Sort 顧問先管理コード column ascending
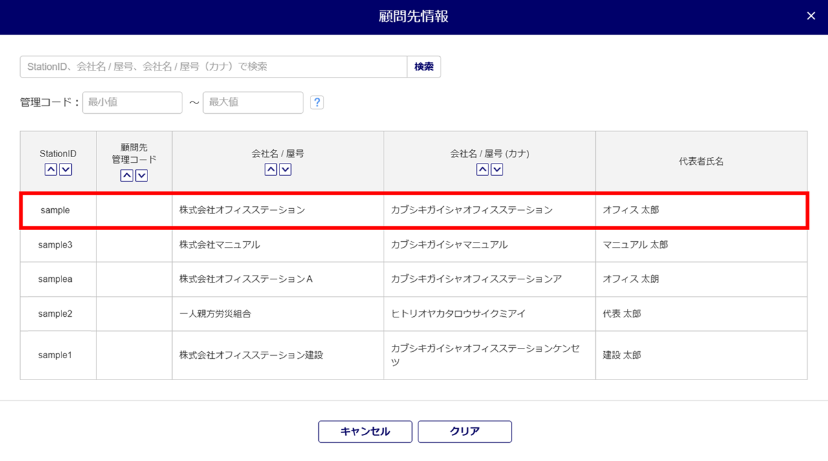828x461 pixels. (x=127, y=175)
